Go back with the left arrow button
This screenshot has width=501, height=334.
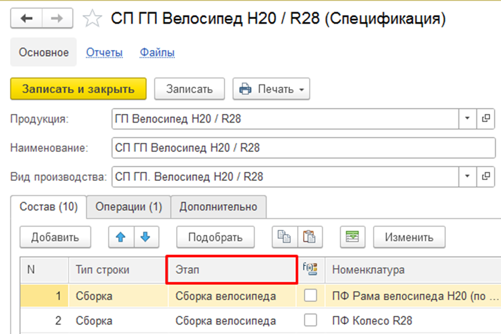27,19
